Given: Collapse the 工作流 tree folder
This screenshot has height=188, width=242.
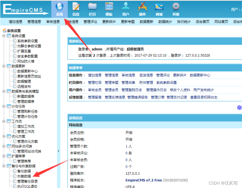Looking at the screenshot, I should pos(4,121).
